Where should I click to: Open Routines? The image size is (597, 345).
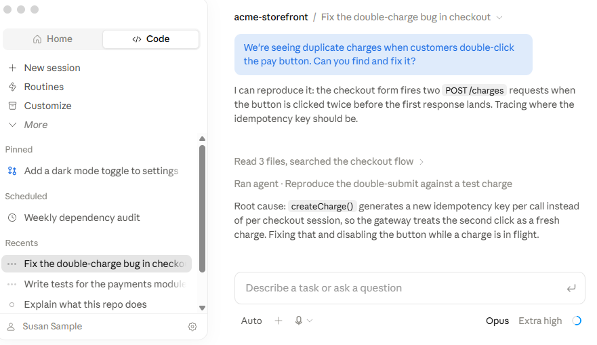pyautogui.click(x=44, y=87)
